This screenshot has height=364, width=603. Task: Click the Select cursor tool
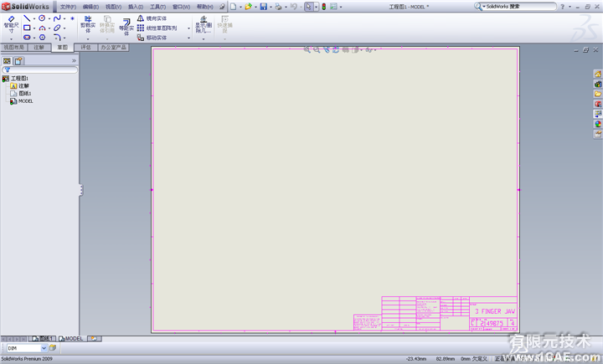tap(308, 7)
